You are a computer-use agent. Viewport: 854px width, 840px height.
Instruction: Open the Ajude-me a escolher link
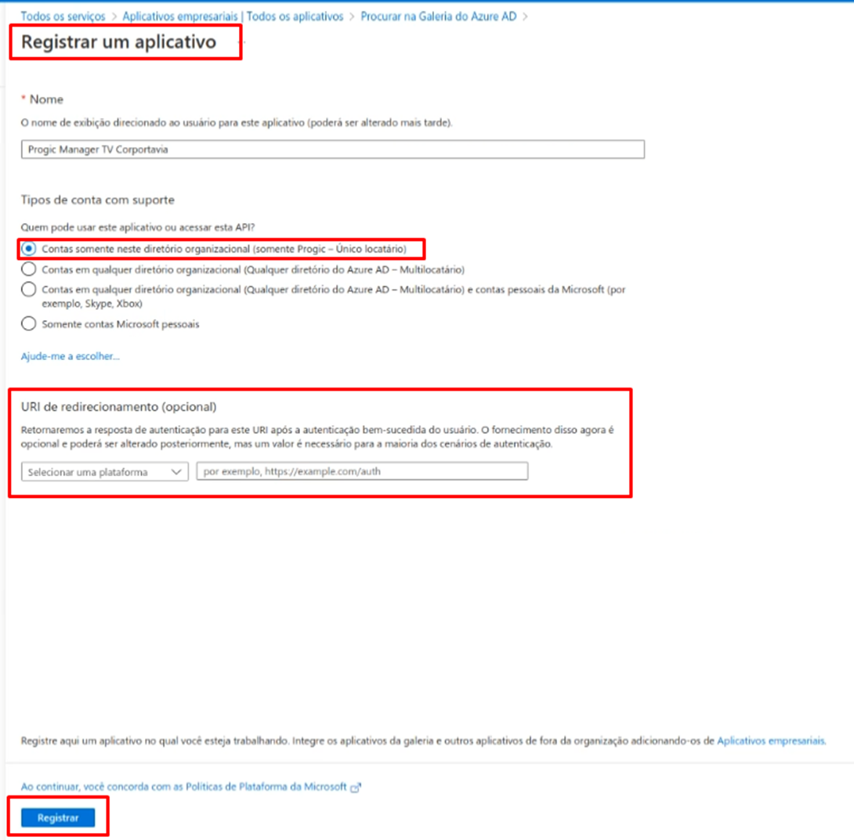point(70,356)
